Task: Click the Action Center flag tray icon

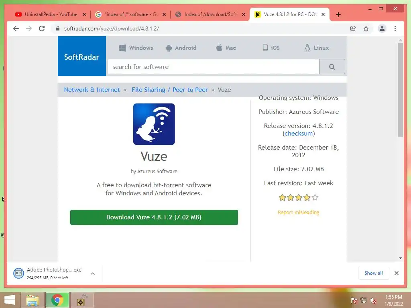Action: [x=354, y=300]
